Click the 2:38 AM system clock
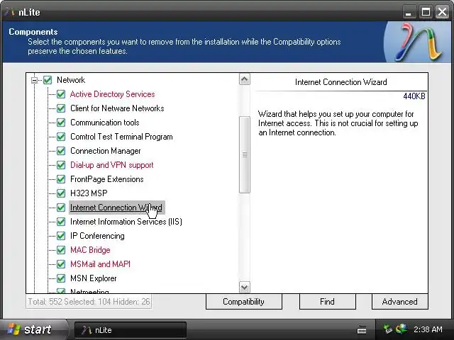The image size is (454, 340). (x=428, y=329)
